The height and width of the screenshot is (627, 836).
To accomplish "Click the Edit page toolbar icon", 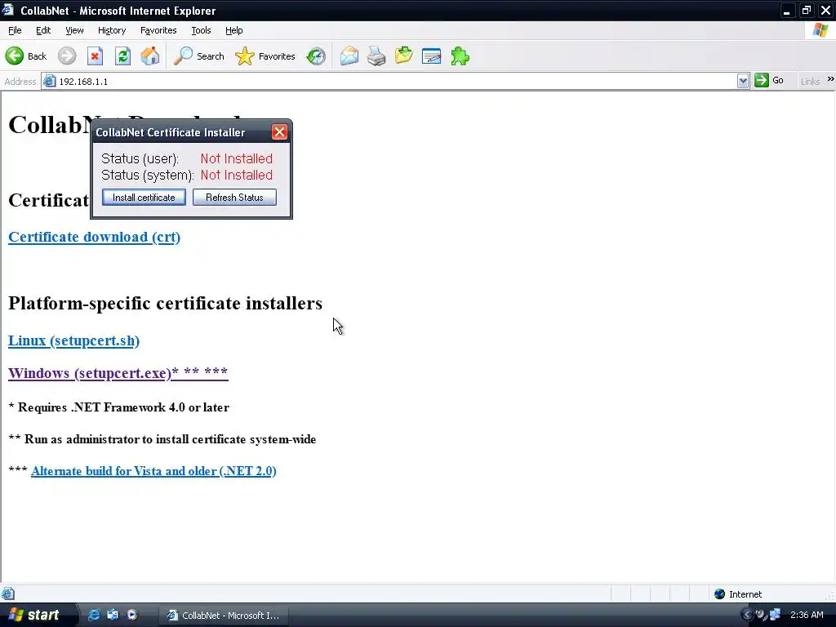I will [431, 56].
